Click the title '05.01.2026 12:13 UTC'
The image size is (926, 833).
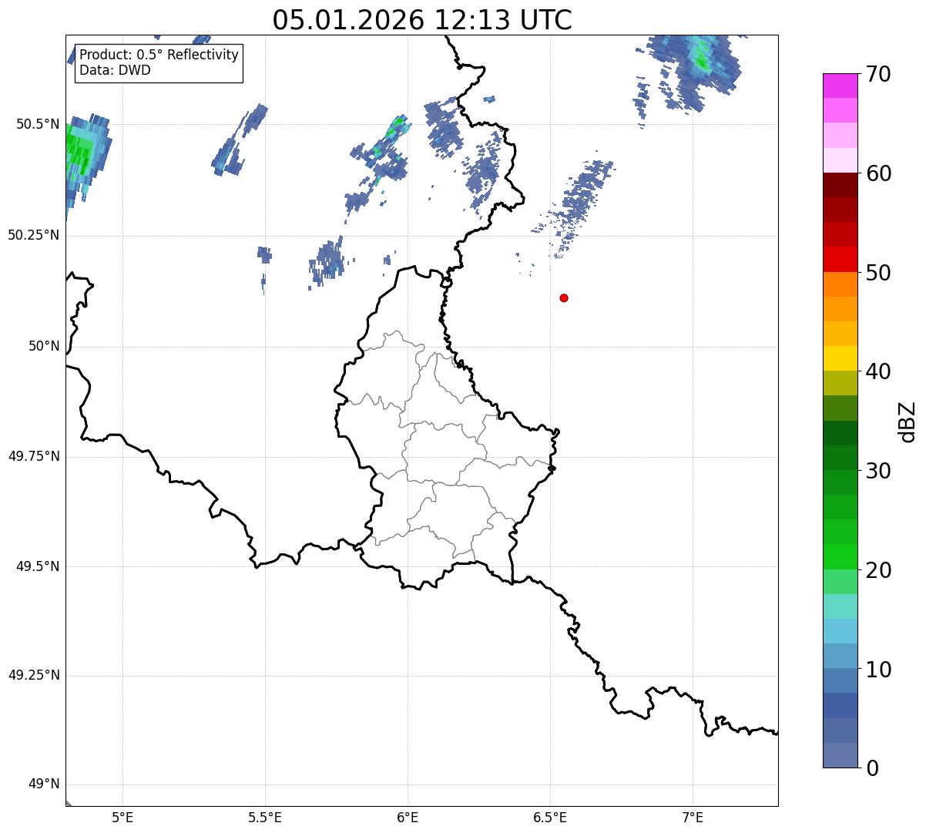[422, 20]
